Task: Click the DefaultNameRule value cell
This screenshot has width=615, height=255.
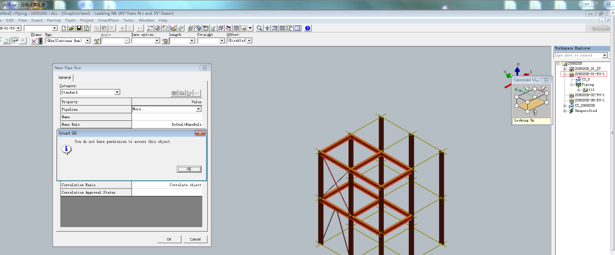Action: (x=167, y=124)
